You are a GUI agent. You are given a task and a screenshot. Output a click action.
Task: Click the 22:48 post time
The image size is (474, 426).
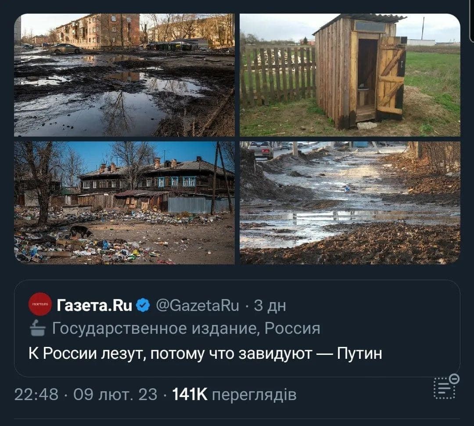coord(36,394)
